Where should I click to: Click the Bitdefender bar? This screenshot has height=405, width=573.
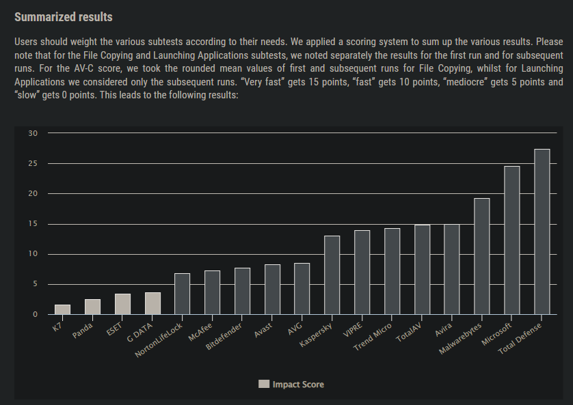[242, 291]
